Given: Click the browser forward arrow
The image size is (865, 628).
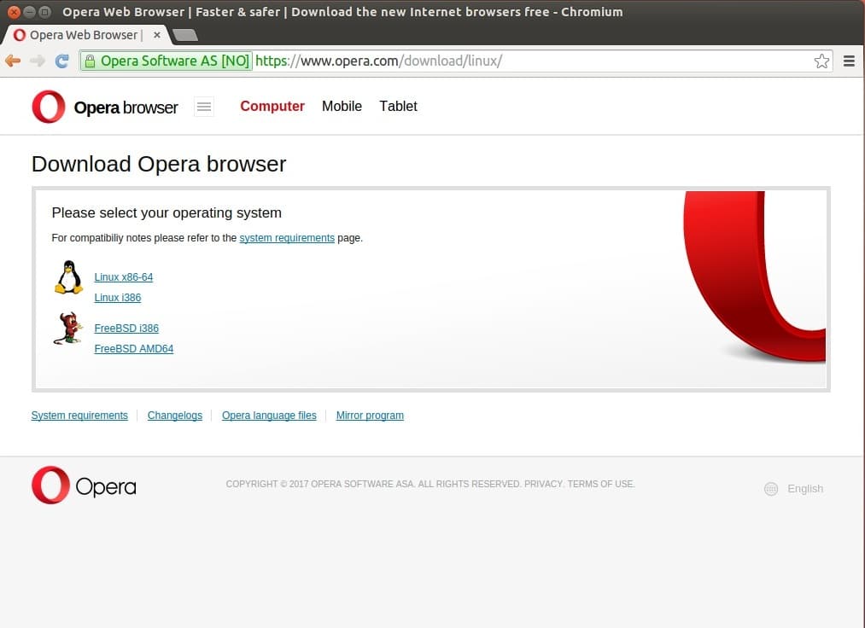Looking at the screenshot, I should [x=38, y=61].
